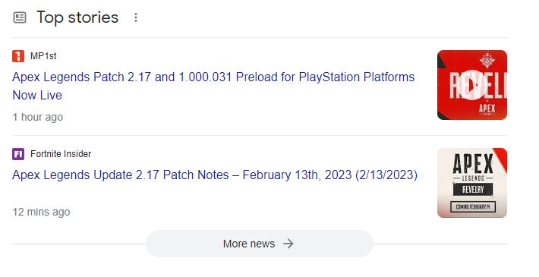Open the Apex Legends Update 2.17 Patch Notes headline
Viewport: 539px width, 277px height.
click(x=215, y=175)
